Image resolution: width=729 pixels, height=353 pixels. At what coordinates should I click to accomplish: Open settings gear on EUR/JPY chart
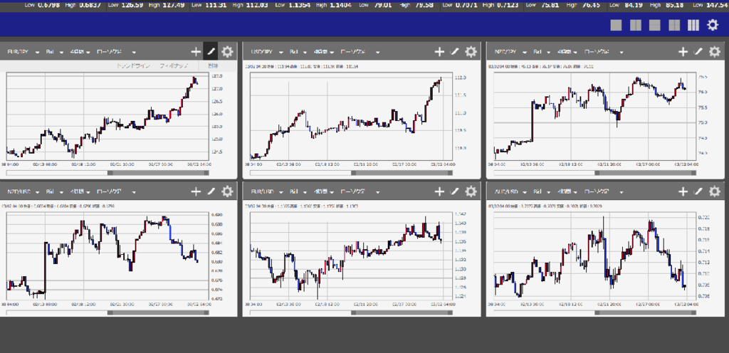point(227,51)
